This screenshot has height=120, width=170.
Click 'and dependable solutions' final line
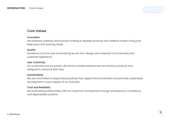pyautogui.click(x=42, y=94)
